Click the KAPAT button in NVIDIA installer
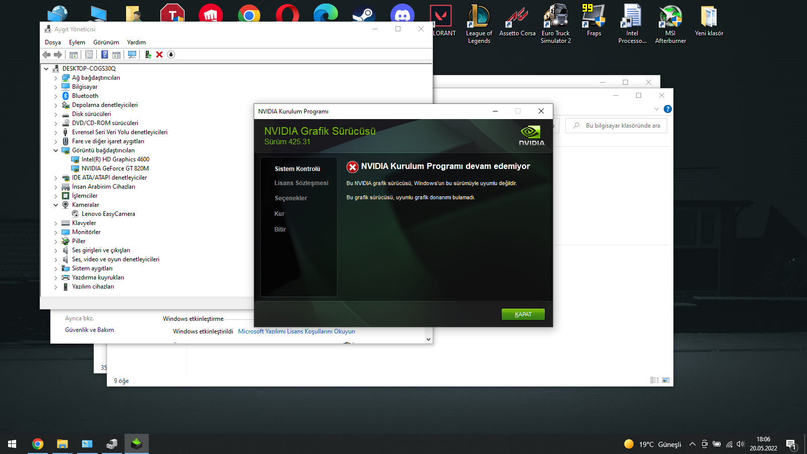Image resolution: width=807 pixels, height=454 pixels. [x=523, y=314]
